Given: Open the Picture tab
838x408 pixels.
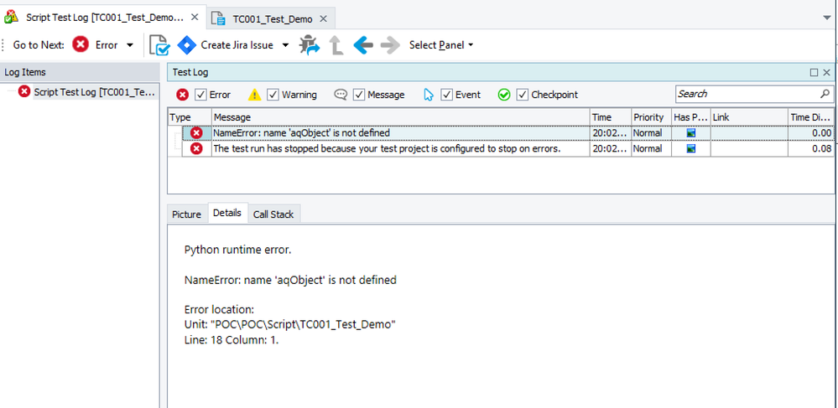Looking at the screenshot, I should (186, 214).
